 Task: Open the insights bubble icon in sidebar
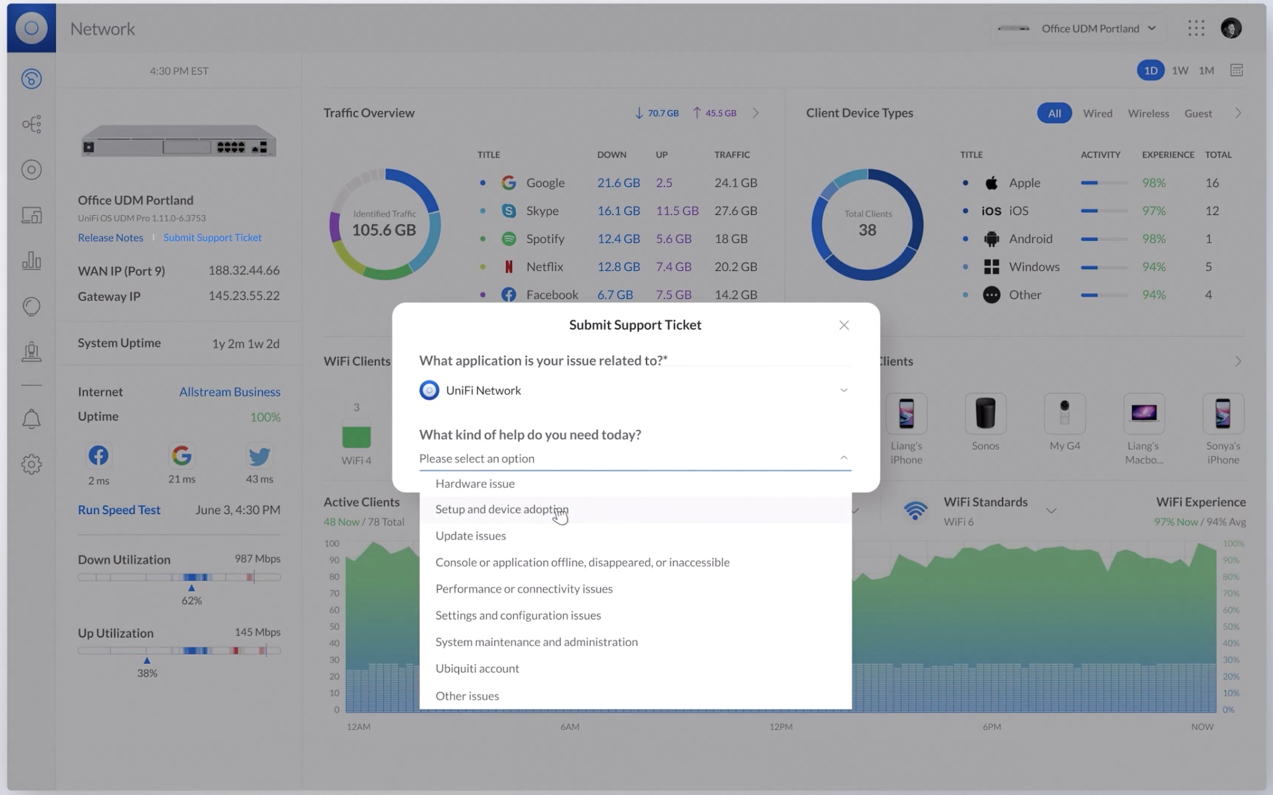31,306
